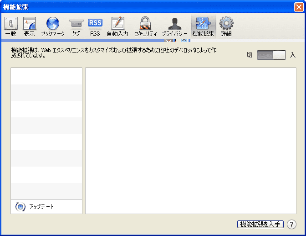Open the 表示 (Appearance) preferences pane

pos(30,26)
